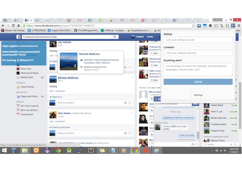Open emoji picker in Hon Kwok comment box
242x172 pixels.
(x=130, y=133)
